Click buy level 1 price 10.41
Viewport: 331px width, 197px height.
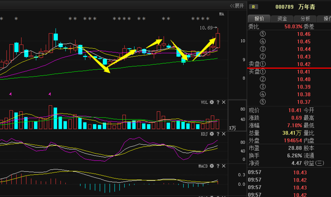304,72
